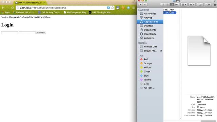217x122 pixels.
Task: Select the Orange tag
Action: click(150, 63)
